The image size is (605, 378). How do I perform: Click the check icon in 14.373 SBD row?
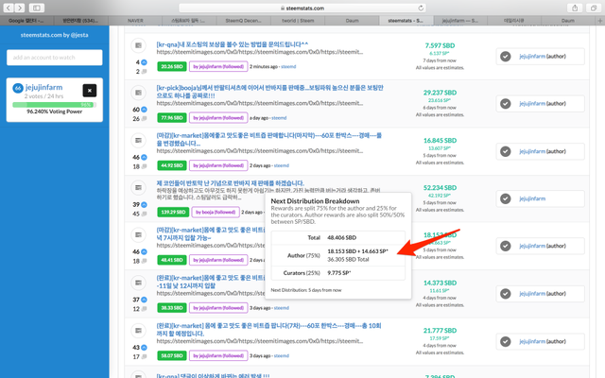tap(506, 294)
